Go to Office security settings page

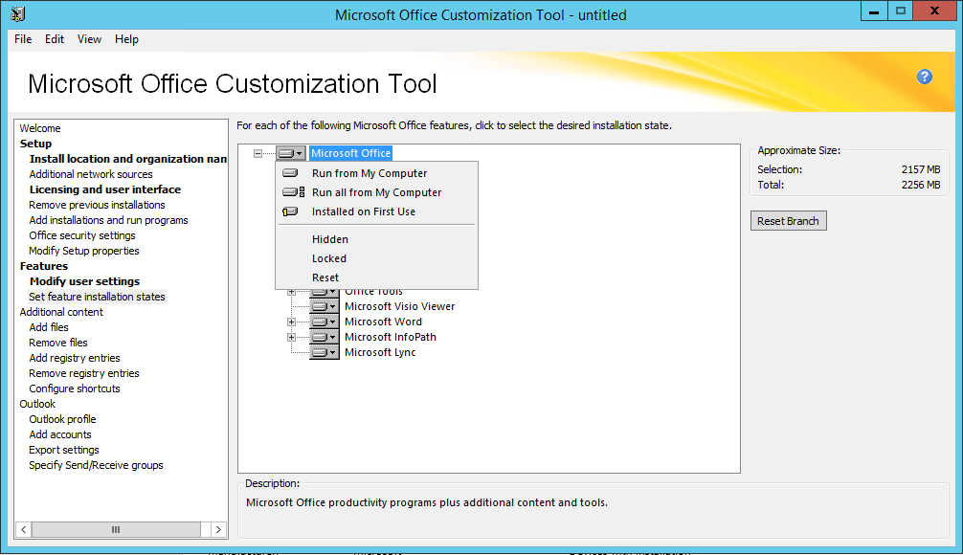pyautogui.click(x=82, y=235)
